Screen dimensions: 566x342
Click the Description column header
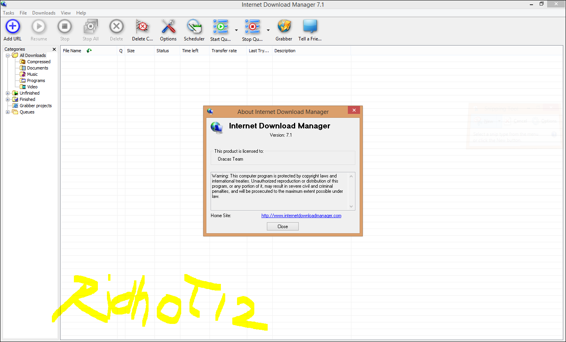(x=312, y=51)
